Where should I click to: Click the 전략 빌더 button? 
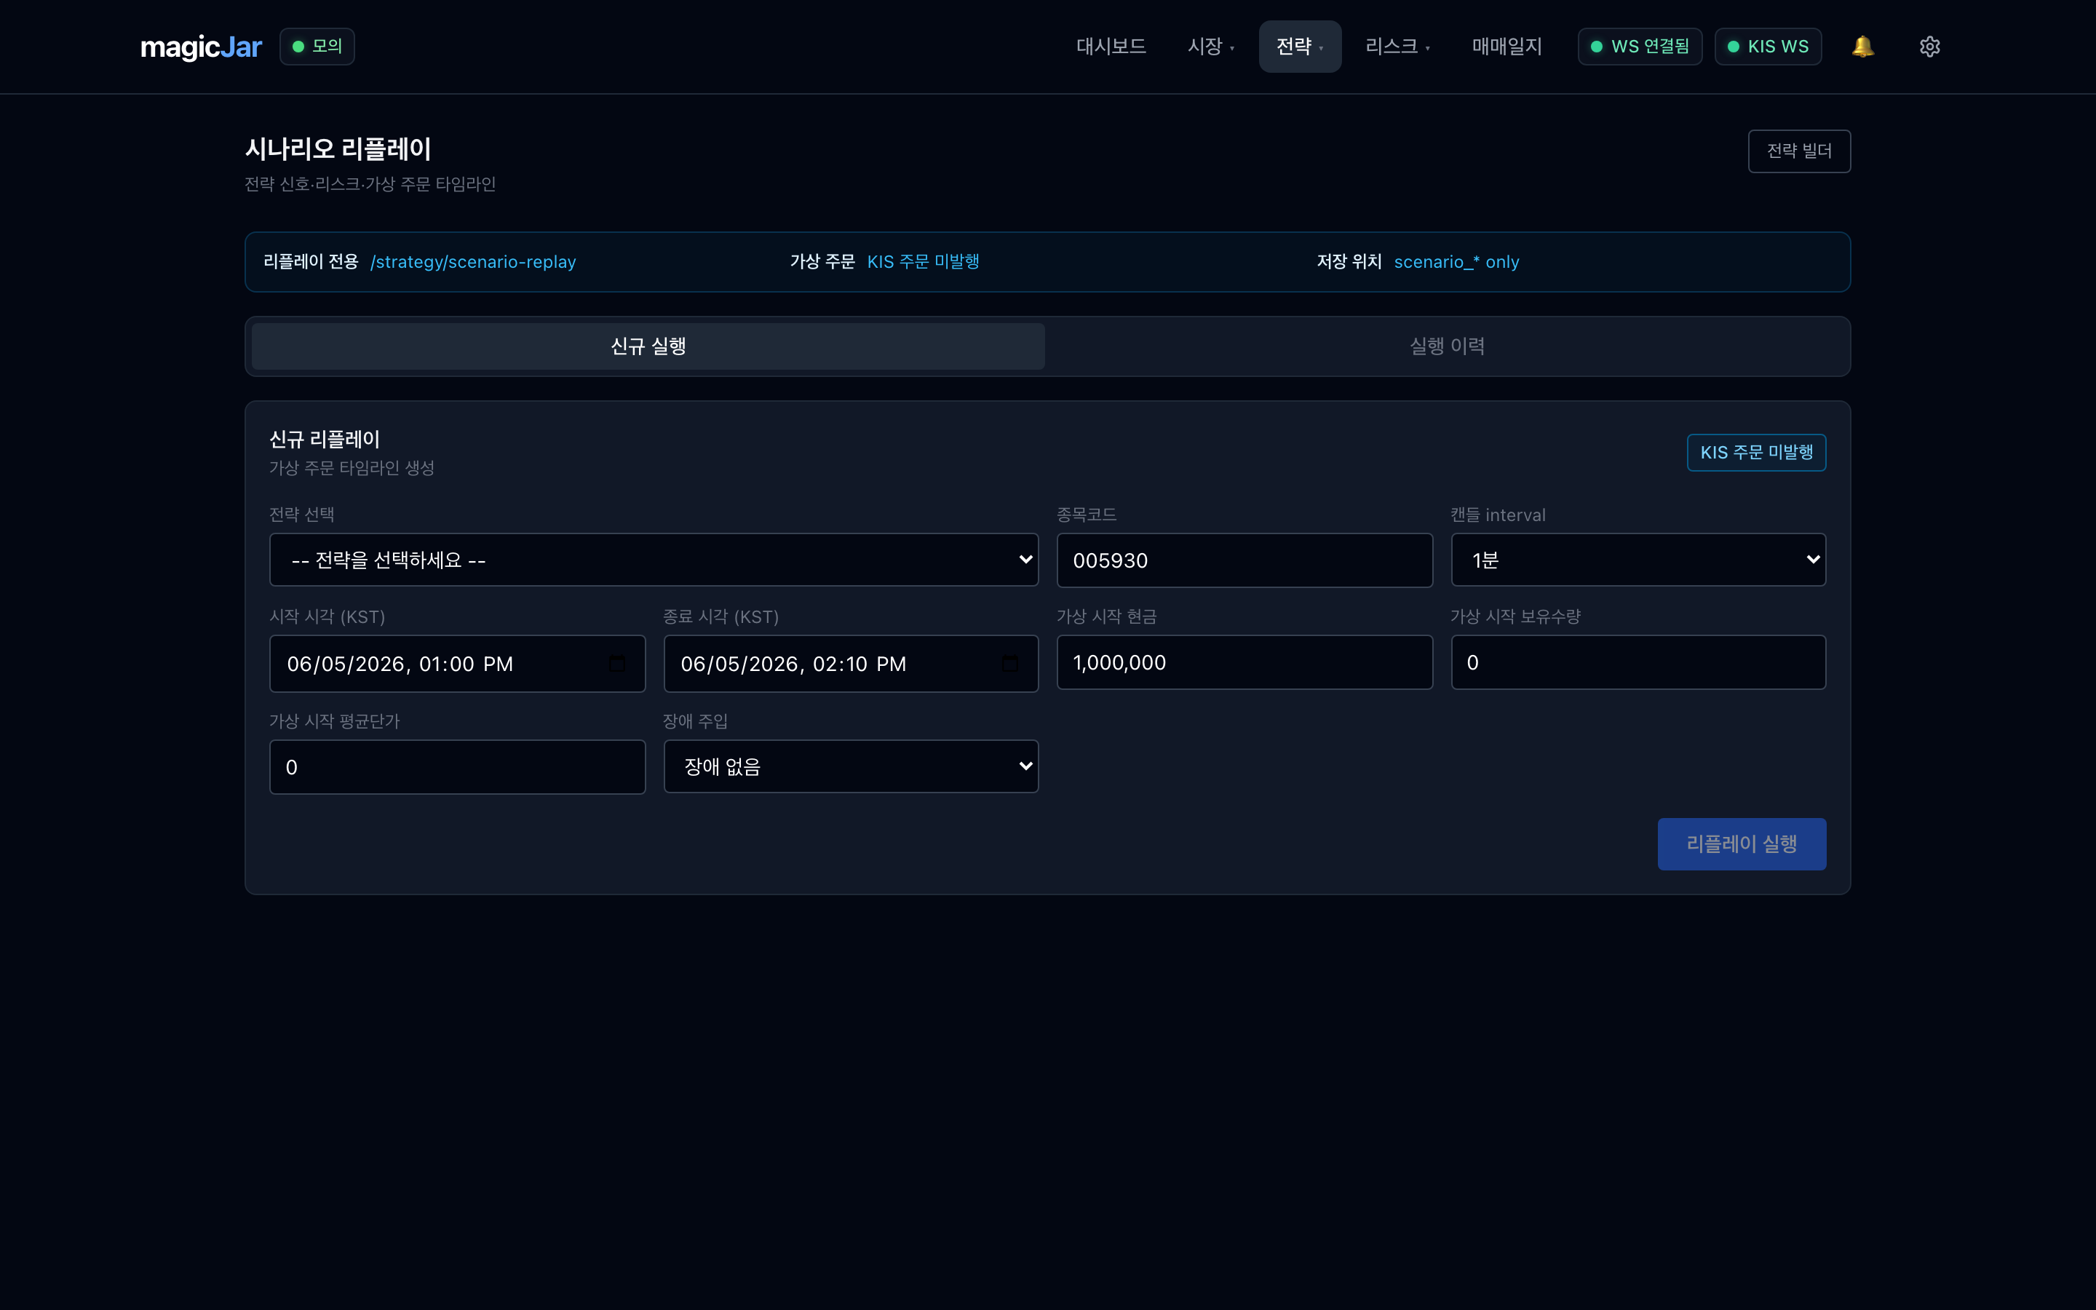(x=1799, y=151)
